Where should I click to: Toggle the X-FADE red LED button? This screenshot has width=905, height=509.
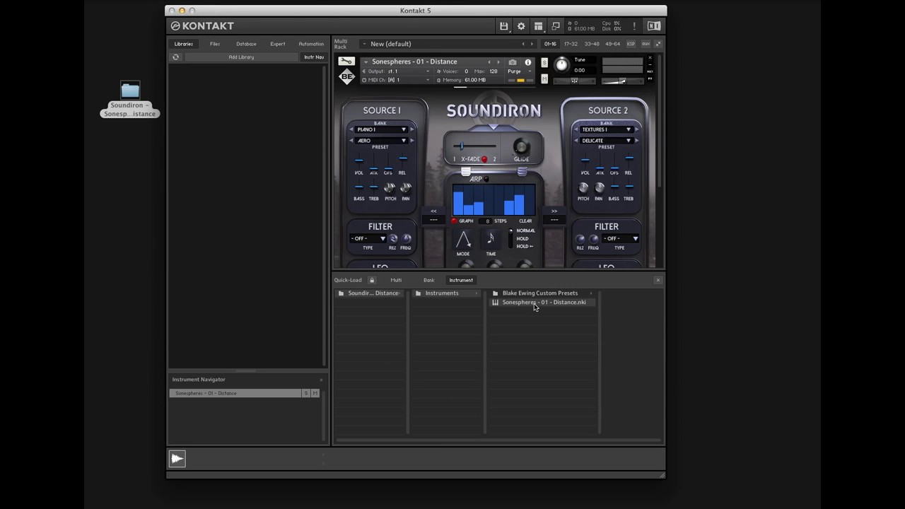(x=484, y=159)
